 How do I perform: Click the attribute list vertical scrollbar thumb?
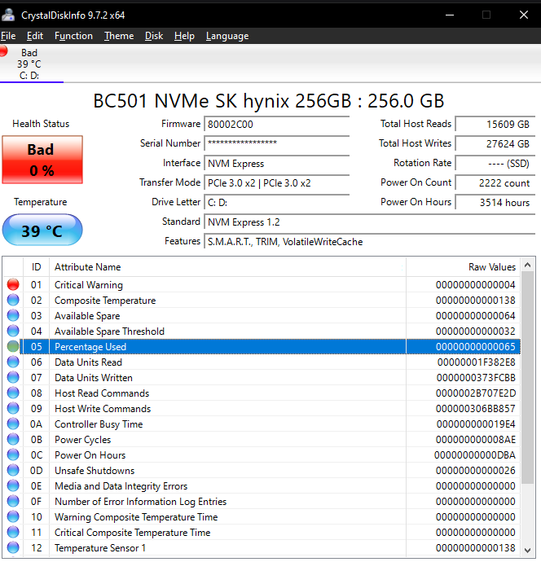[527, 377]
